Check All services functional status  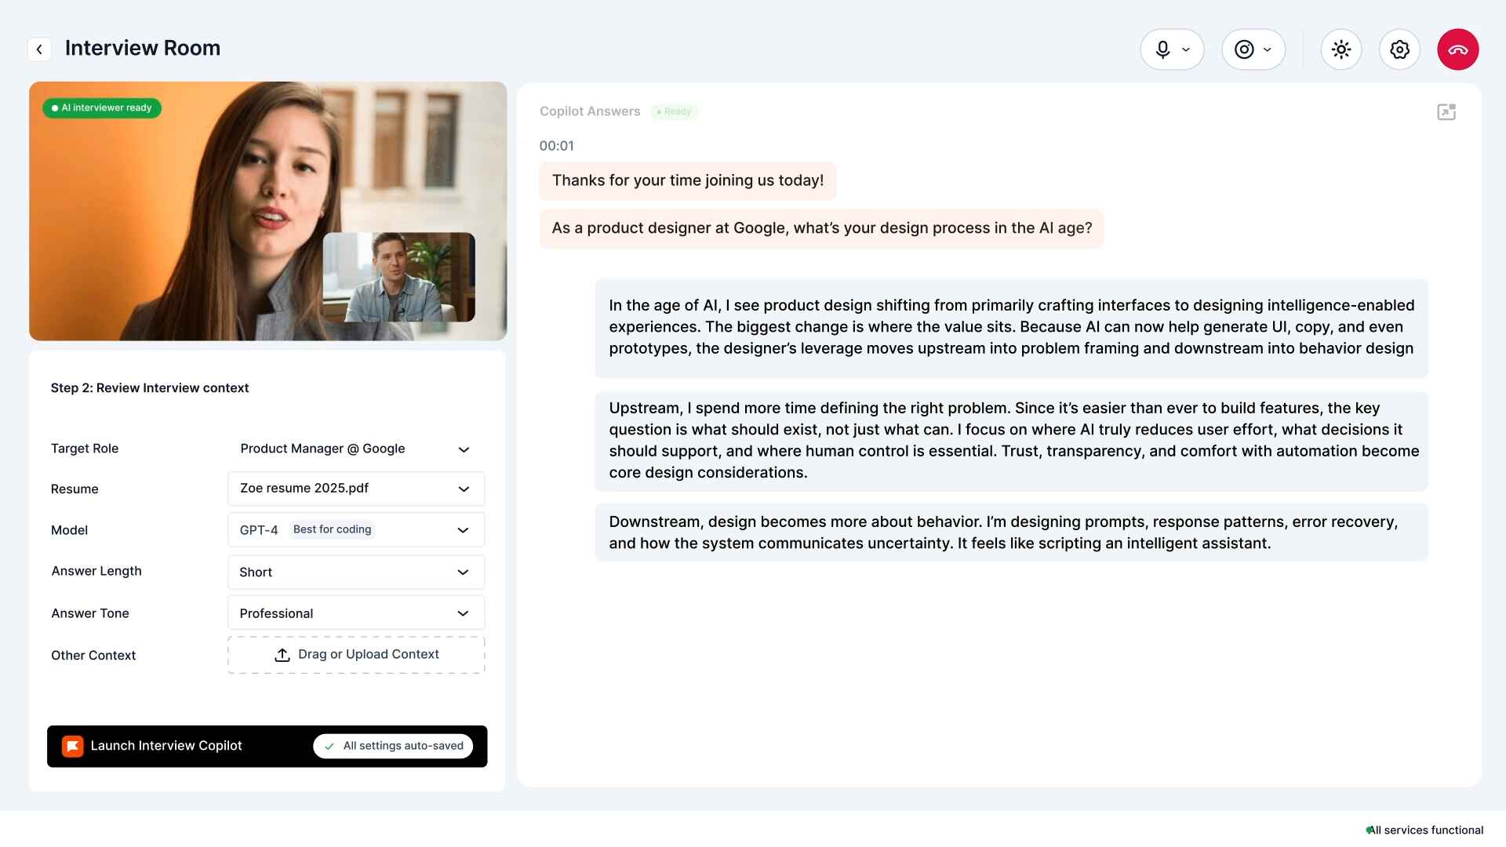(x=1425, y=829)
